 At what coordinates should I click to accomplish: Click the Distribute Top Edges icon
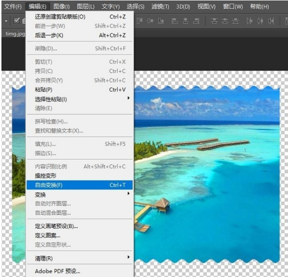(x=214, y=21)
